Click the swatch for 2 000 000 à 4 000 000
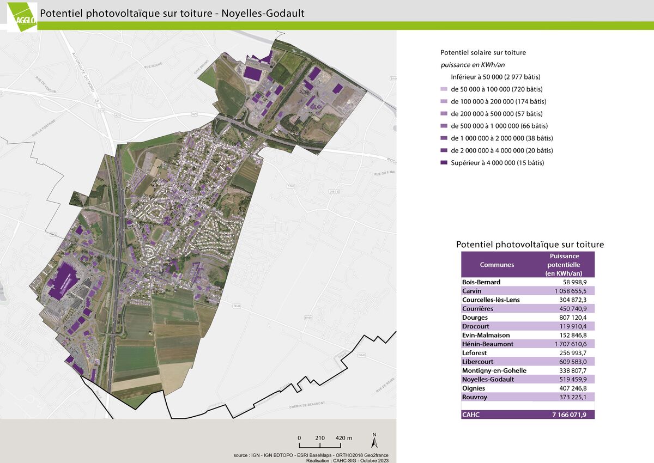Screen dimensions: 654x463 [x=444, y=151]
